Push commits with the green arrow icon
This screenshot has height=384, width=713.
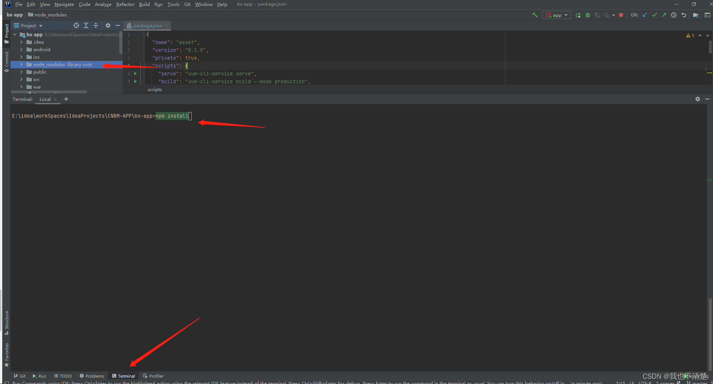coord(664,15)
